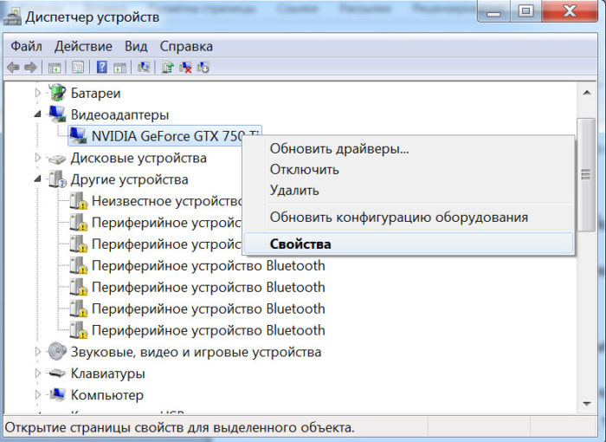Choose Отключить in the context menu
Viewport: 606px width, 442px height.
[409, 170]
